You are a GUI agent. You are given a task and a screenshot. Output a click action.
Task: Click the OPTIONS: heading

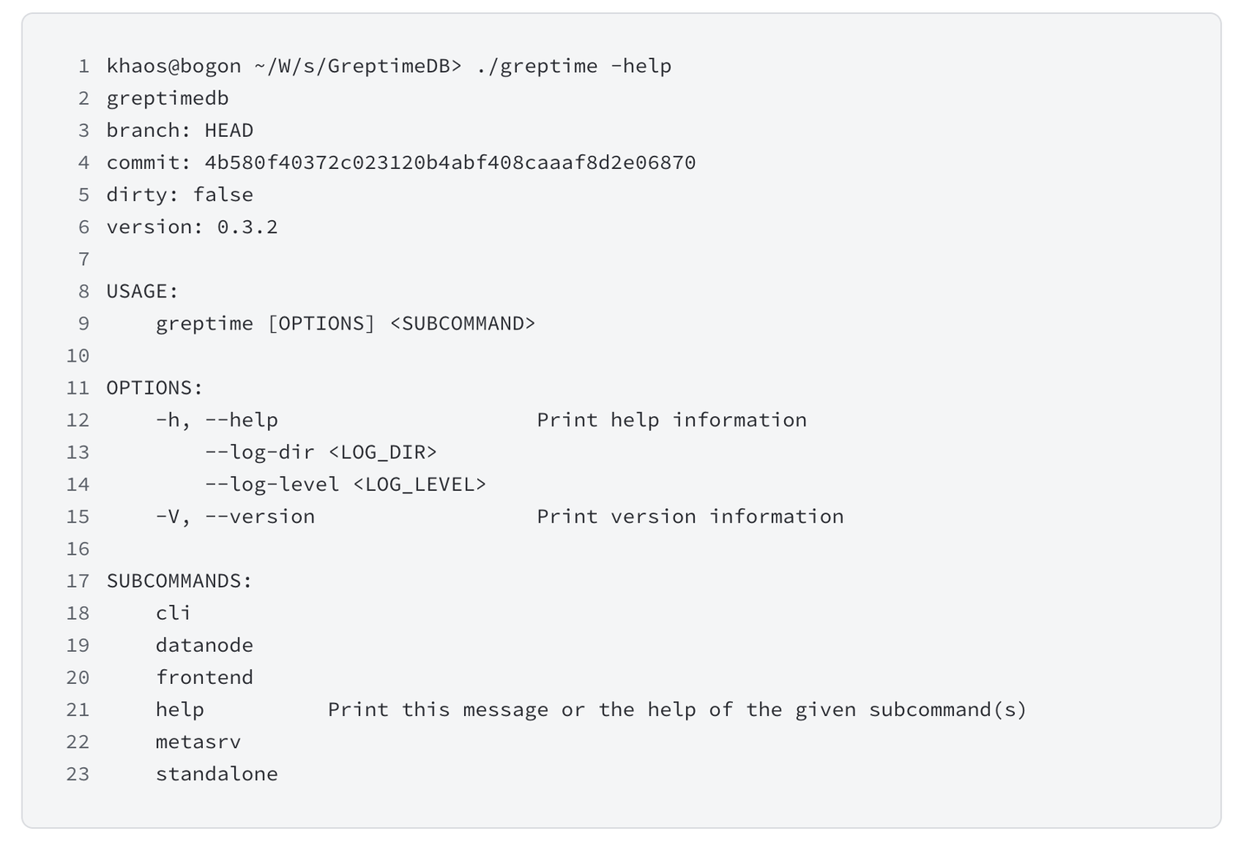click(x=154, y=388)
